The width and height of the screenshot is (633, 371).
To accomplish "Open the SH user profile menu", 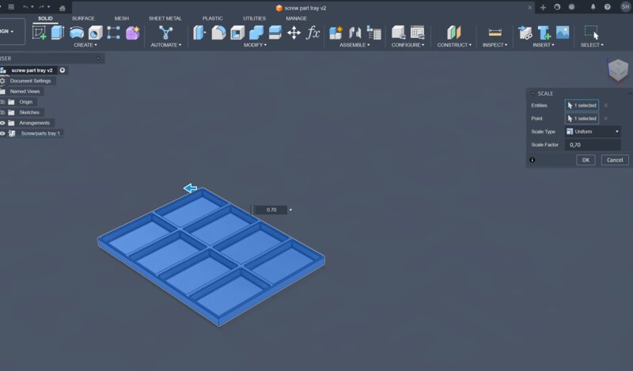I will click(x=625, y=7).
